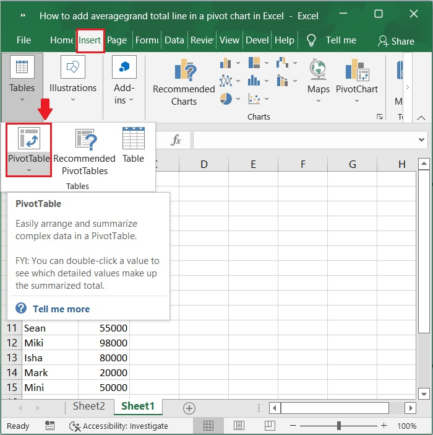The image size is (433, 435).
Task: Click horizontal scrollbar right arrow
Action: click(411, 408)
